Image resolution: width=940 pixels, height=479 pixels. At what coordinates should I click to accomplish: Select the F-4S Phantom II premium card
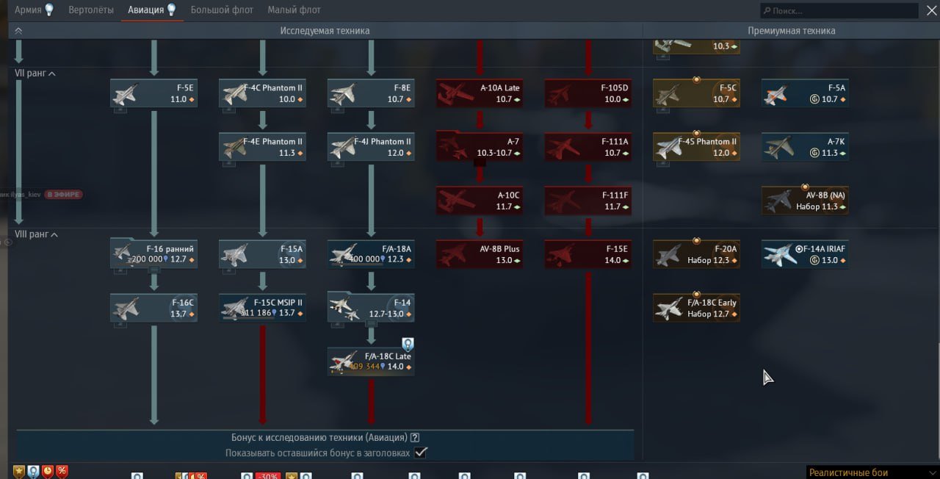[697, 147]
